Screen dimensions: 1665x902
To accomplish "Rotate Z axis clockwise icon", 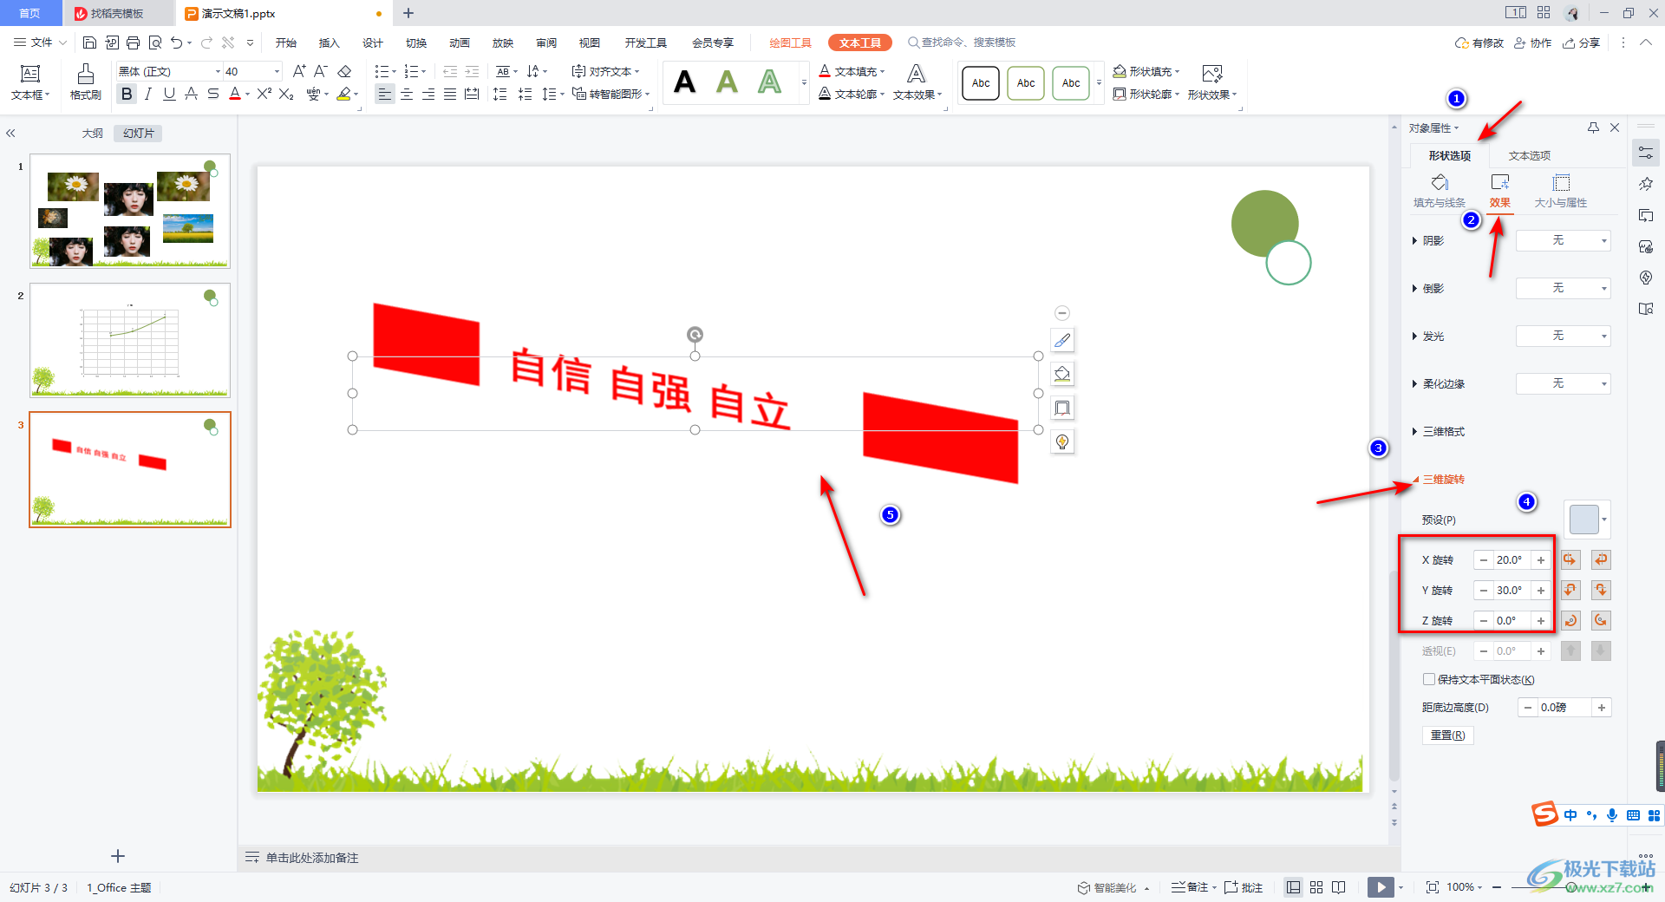I will point(1570,621).
